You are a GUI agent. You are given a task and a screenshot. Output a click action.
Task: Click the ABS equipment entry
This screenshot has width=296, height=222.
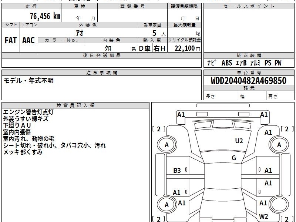tap(227, 63)
